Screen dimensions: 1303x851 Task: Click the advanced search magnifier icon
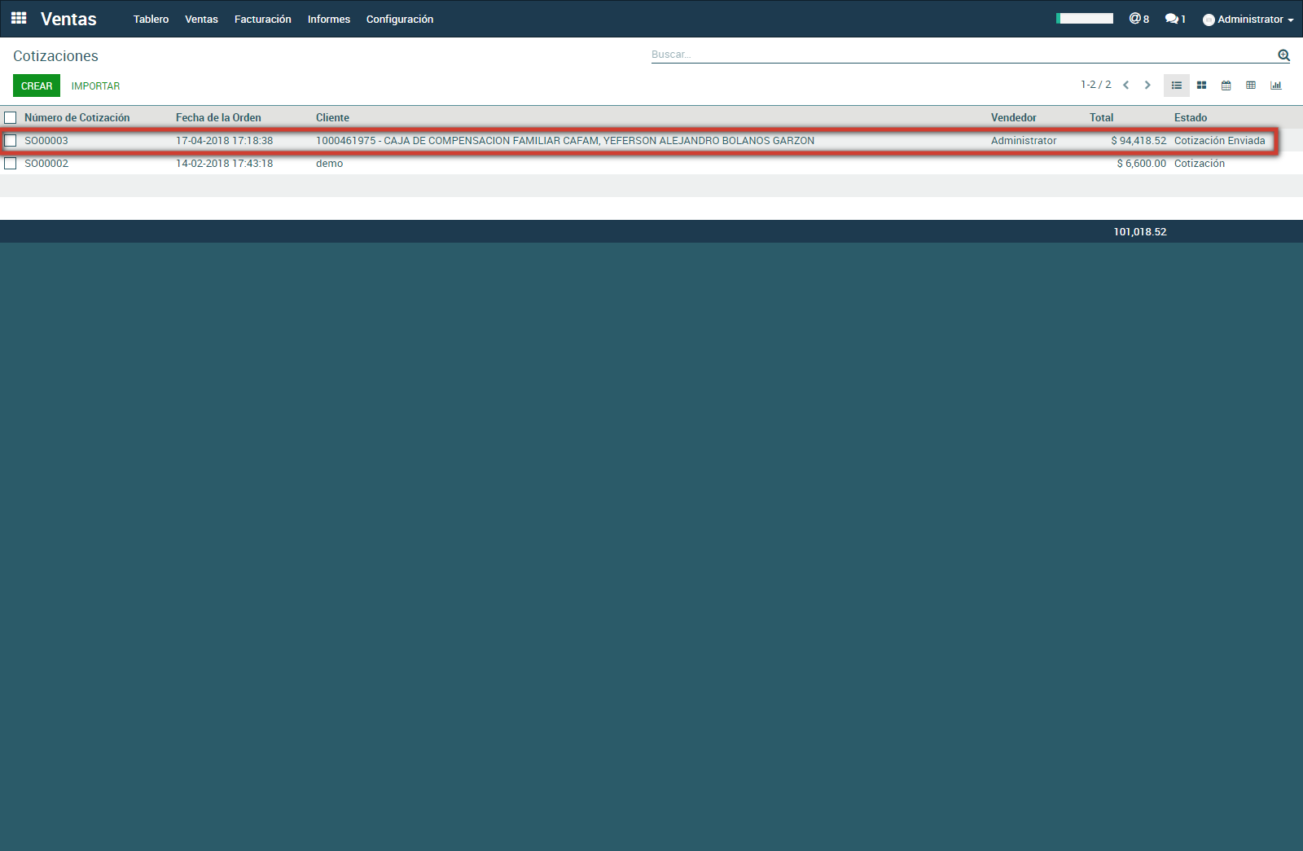[x=1283, y=55]
